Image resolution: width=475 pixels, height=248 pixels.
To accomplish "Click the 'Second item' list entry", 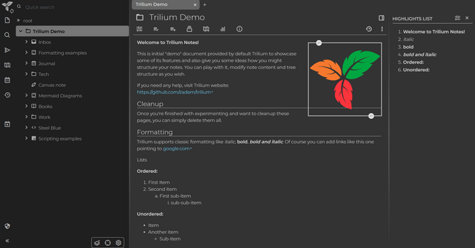I will 162,189.
